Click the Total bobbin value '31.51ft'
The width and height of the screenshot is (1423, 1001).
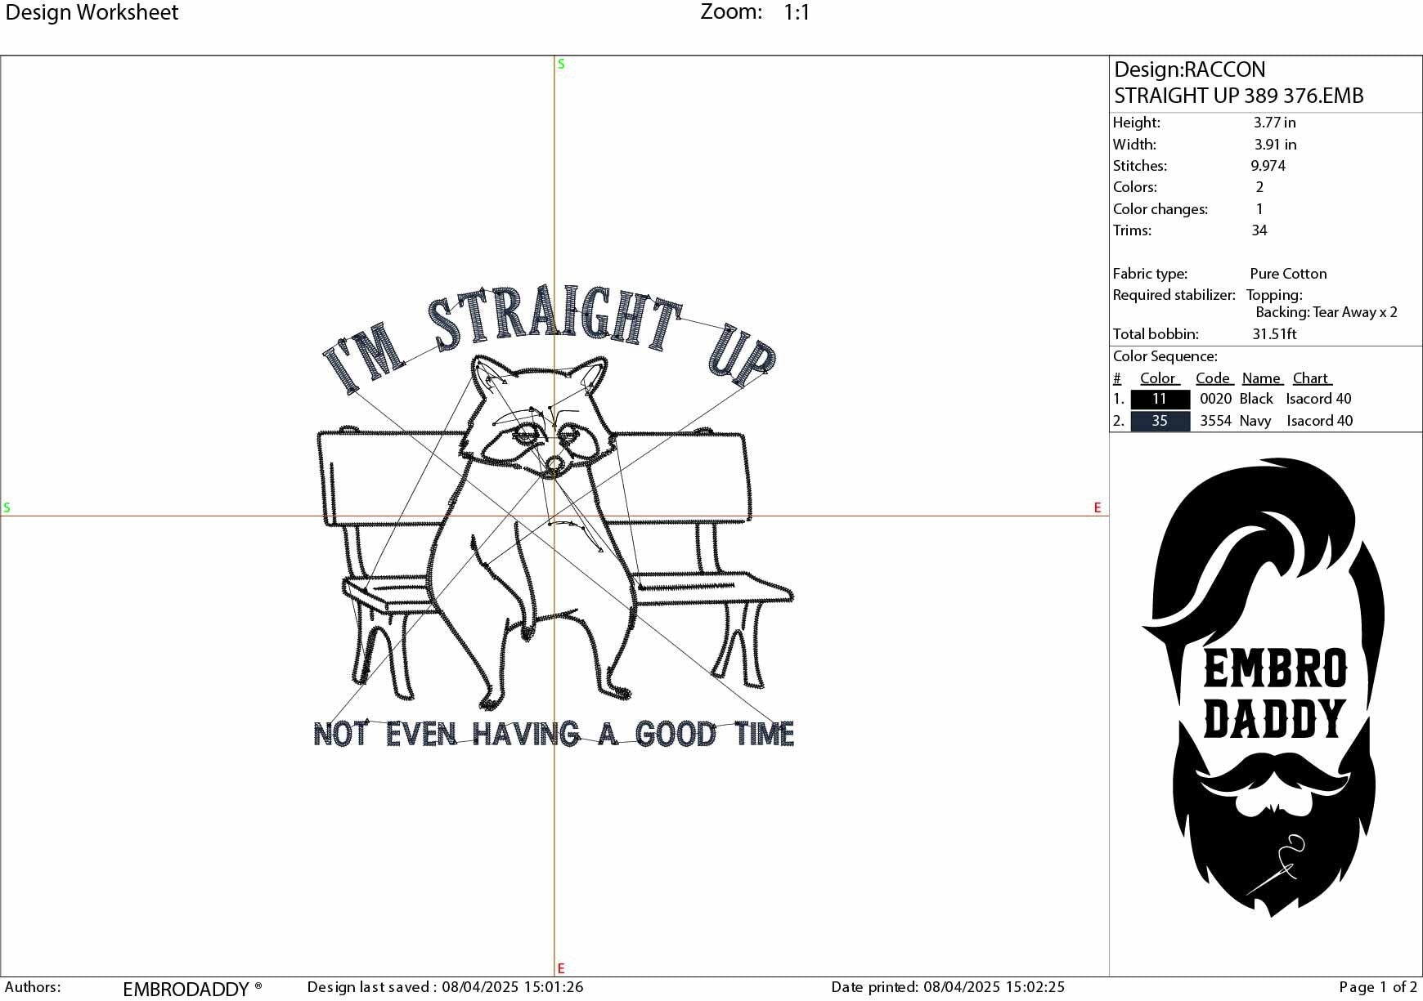[1274, 334]
